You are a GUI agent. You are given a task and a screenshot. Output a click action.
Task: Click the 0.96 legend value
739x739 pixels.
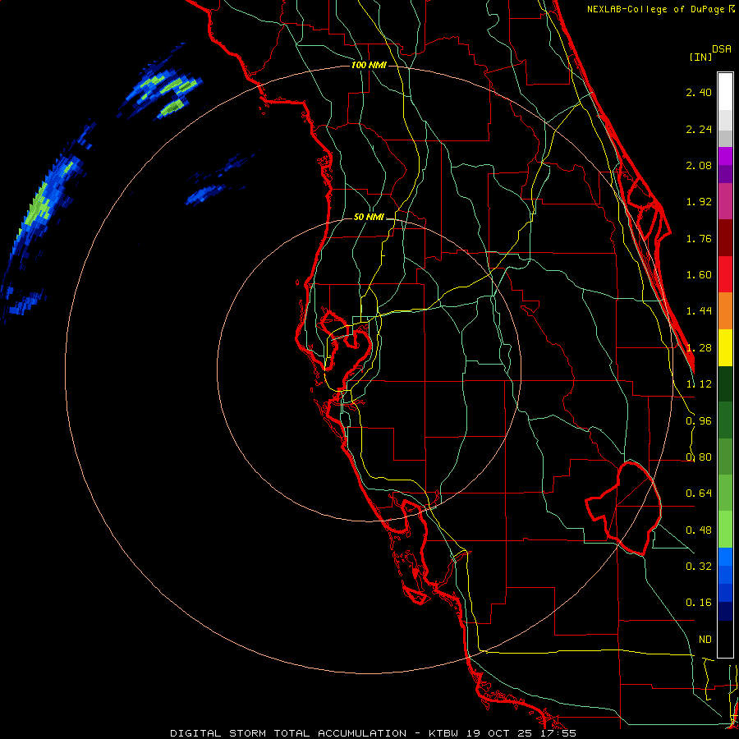(699, 421)
